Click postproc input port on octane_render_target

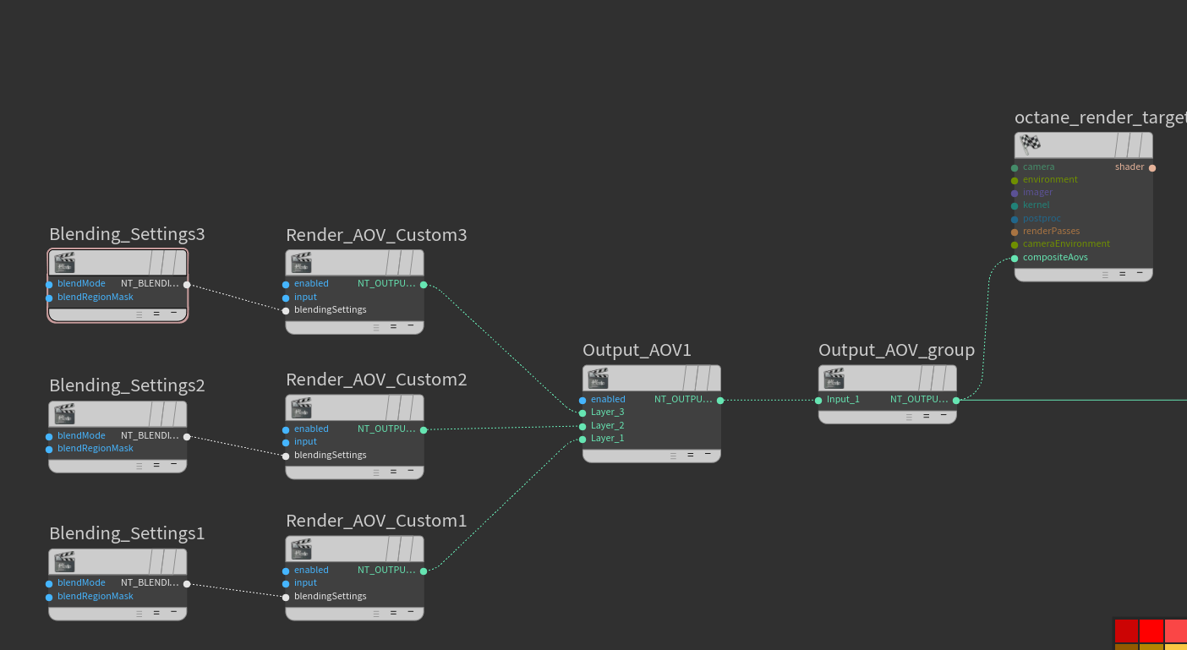(x=1015, y=220)
